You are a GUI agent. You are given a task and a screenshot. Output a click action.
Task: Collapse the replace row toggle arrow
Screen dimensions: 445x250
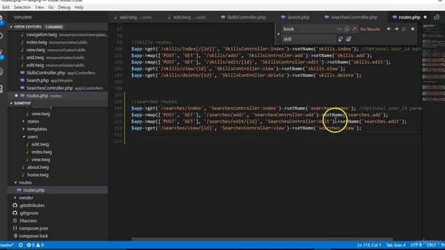click(278, 34)
